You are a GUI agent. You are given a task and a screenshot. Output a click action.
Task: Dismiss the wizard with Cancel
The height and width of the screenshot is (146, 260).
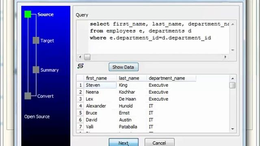159,142
